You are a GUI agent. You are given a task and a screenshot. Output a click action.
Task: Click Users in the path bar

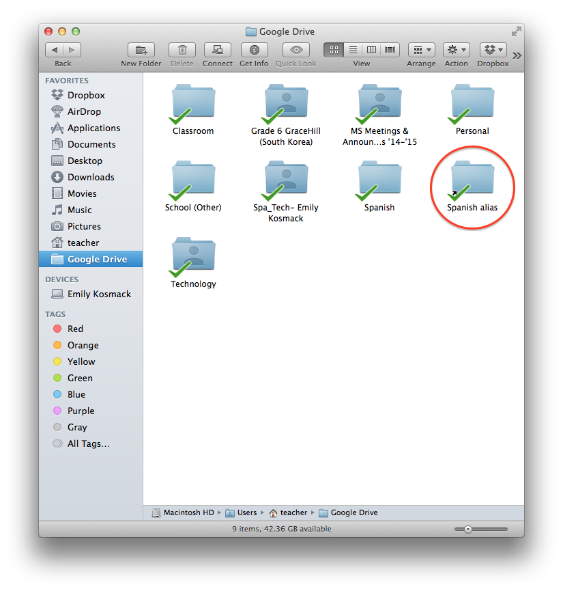tap(241, 513)
